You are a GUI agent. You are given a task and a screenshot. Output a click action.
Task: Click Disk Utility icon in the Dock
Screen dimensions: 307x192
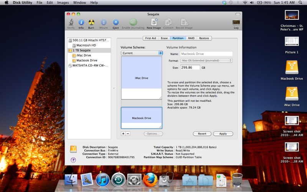pos(166,180)
